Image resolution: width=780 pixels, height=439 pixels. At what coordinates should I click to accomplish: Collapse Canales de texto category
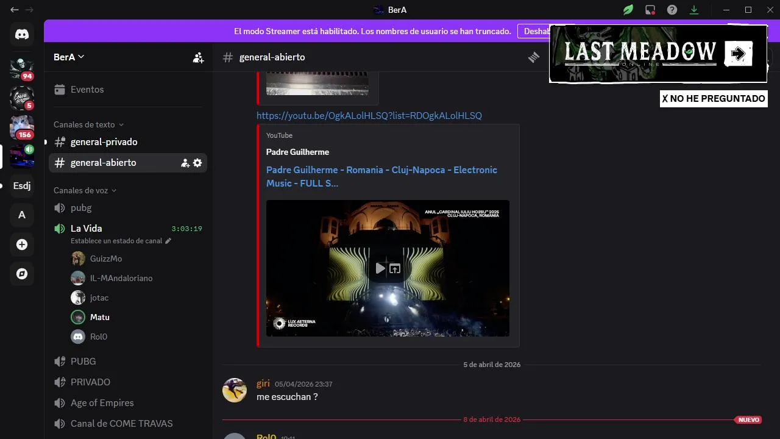(88, 124)
